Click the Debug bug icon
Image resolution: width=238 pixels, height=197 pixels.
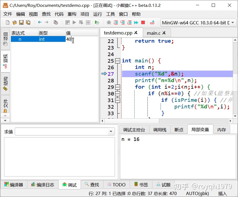109,23
